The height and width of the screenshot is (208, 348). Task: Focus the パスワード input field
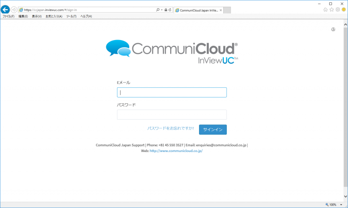point(172,114)
